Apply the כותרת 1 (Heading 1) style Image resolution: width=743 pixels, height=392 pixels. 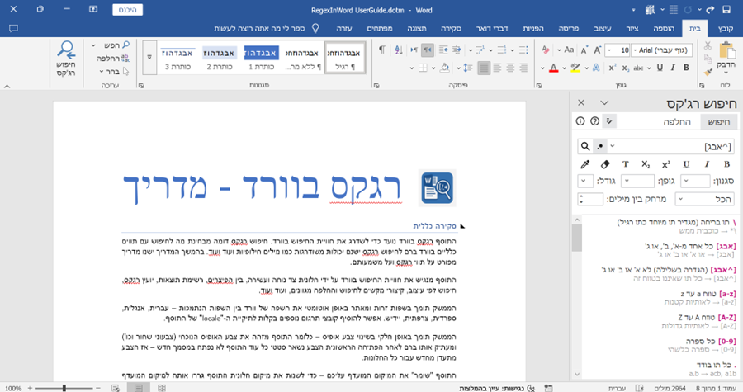(262, 58)
